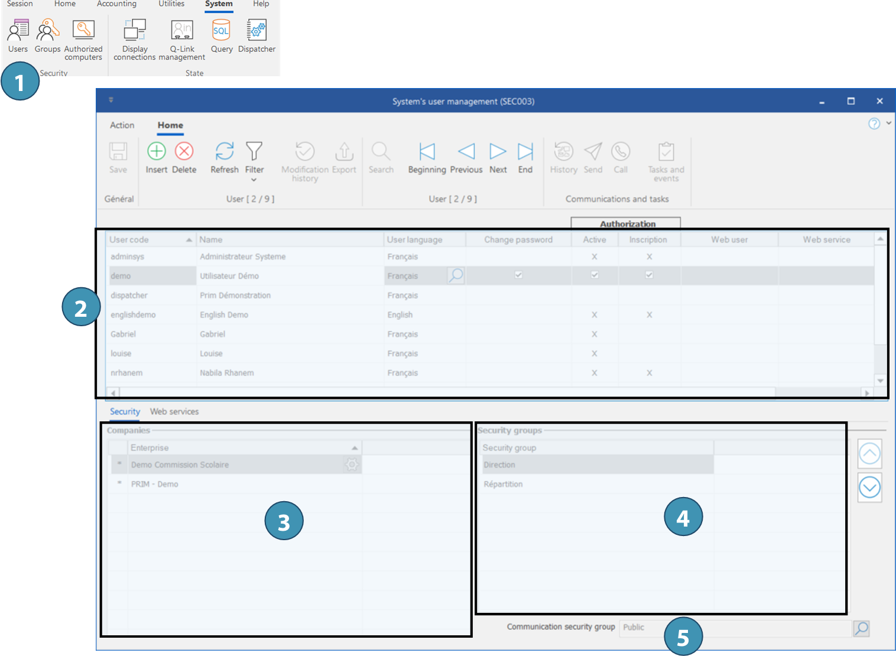Toggle Active checkbox for demo user
Screen dimensions: 896x656
click(595, 275)
